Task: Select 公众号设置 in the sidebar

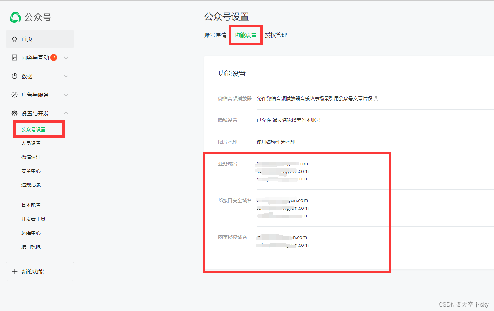Action: pos(33,129)
